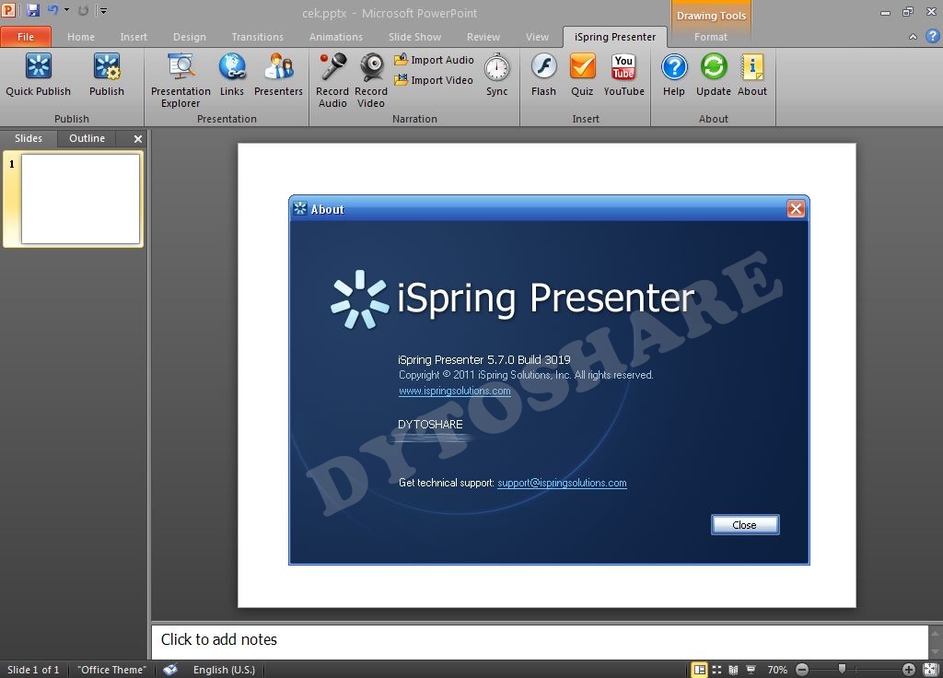Open the Design tab
The height and width of the screenshot is (678, 943).
click(190, 37)
